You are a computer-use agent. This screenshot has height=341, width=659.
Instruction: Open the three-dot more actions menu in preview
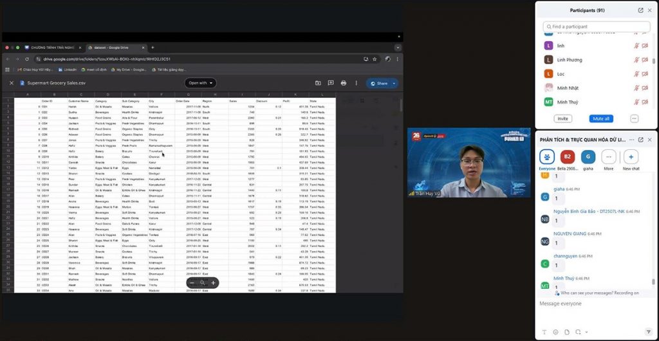pyautogui.click(x=357, y=83)
